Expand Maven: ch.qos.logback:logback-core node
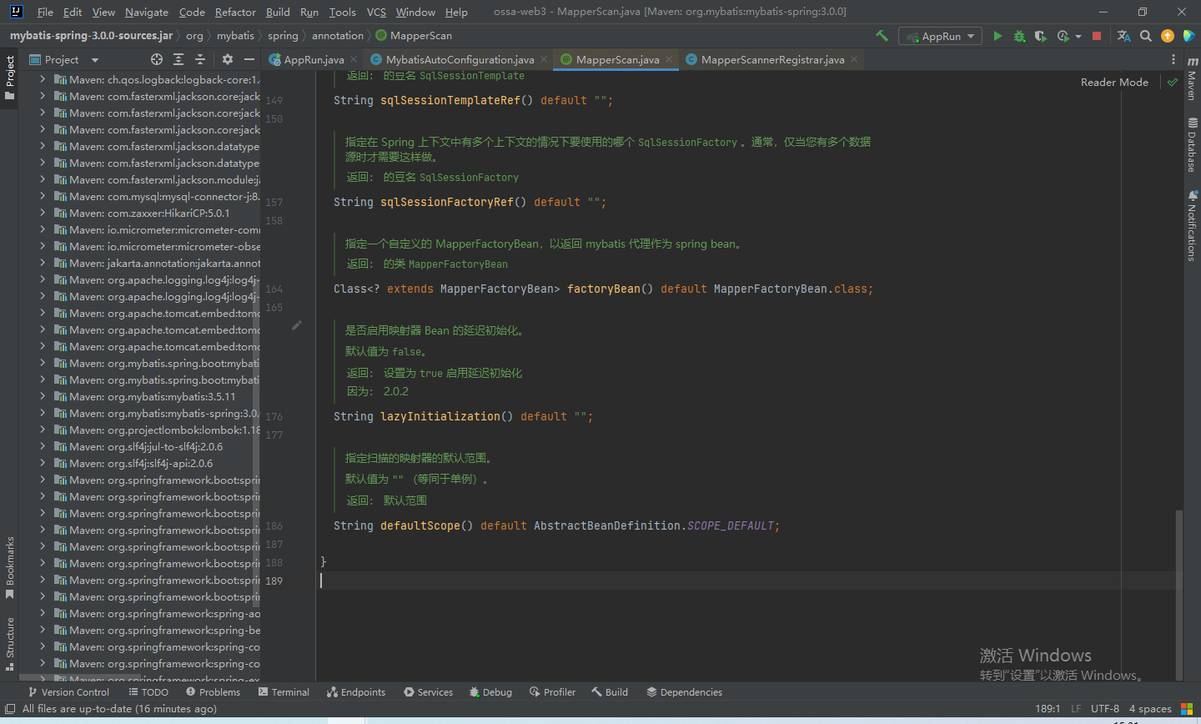1201x724 pixels. 43,79
